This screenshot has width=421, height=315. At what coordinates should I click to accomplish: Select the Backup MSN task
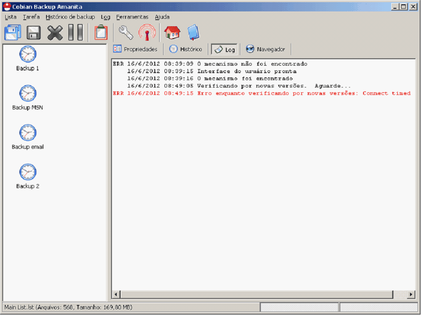click(x=28, y=98)
